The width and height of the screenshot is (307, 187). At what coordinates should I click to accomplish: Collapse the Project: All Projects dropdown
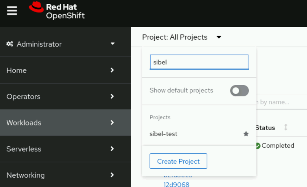[181, 37]
